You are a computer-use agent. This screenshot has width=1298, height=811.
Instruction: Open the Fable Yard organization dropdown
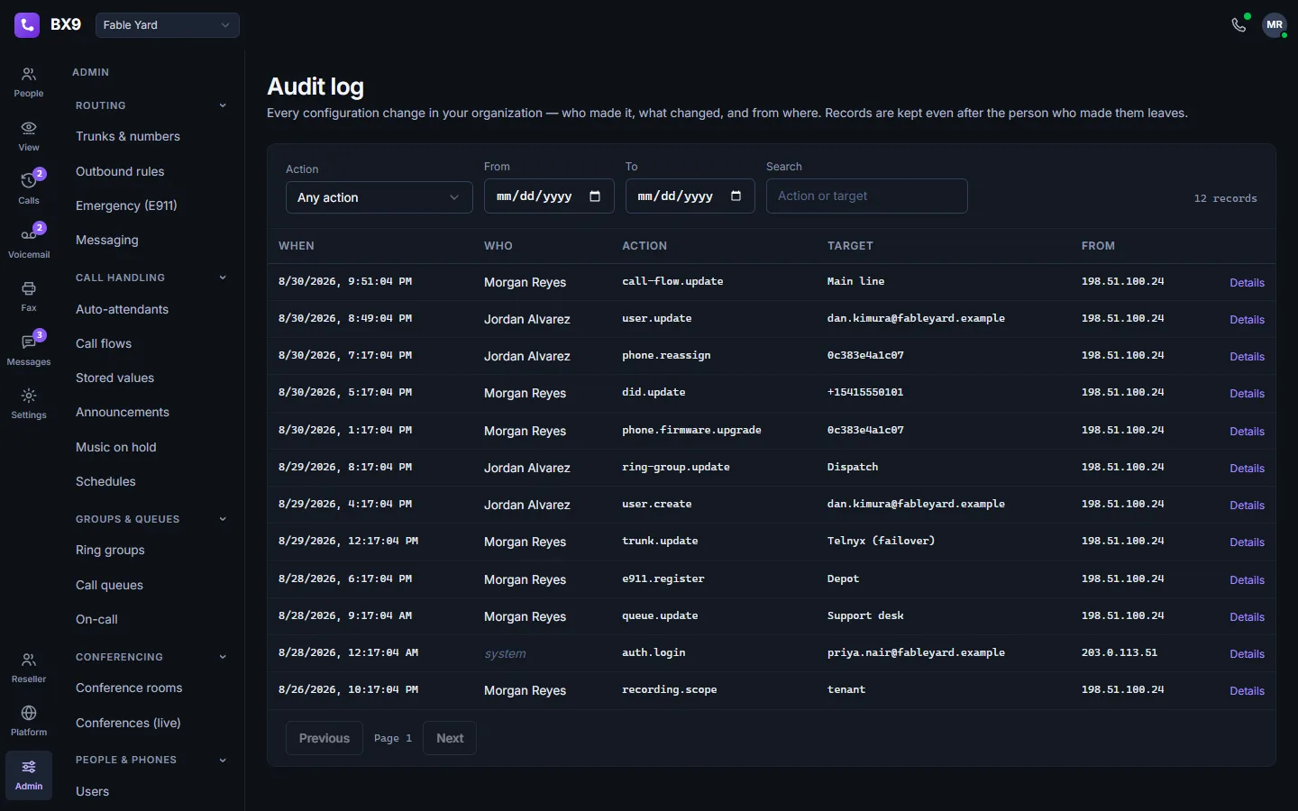168,25
